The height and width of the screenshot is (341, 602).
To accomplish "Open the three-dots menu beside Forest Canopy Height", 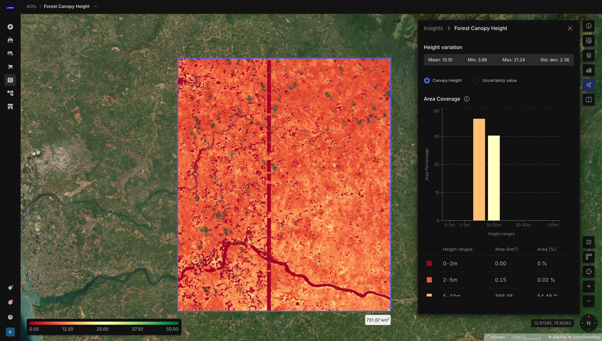I will click(x=96, y=6).
